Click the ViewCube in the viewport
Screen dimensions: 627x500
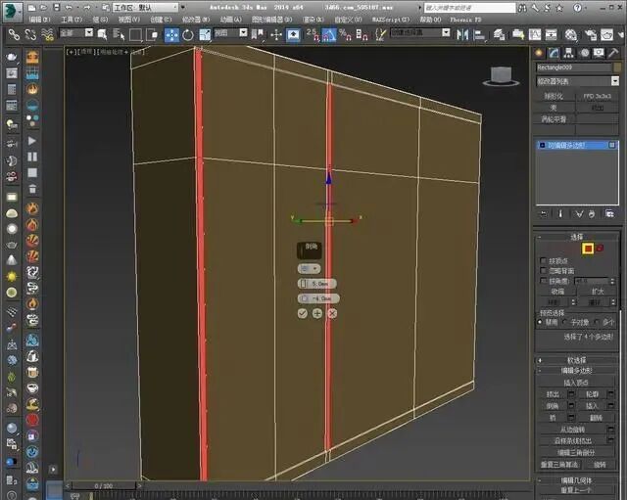[x=501, y=76]
